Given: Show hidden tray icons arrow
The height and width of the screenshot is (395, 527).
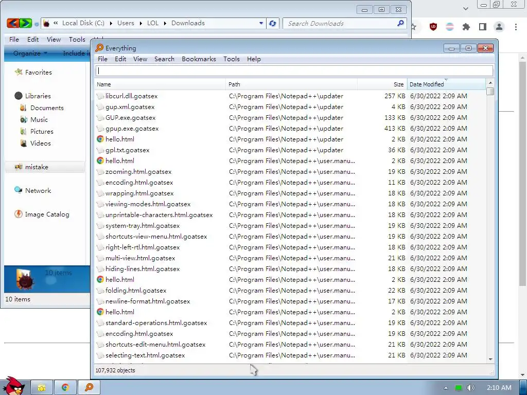Looking at the screenshot, I should [x=446, y=388].
